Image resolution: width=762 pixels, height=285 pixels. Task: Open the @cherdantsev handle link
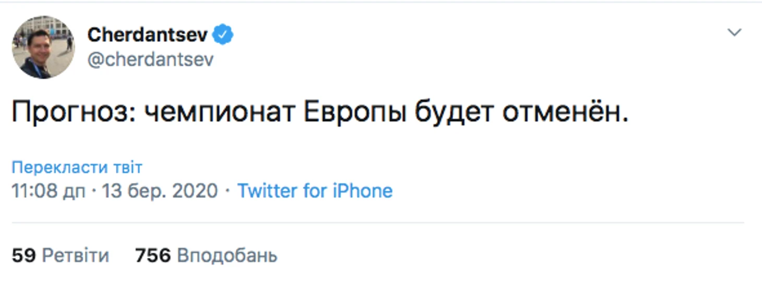(x=150, y=60)
